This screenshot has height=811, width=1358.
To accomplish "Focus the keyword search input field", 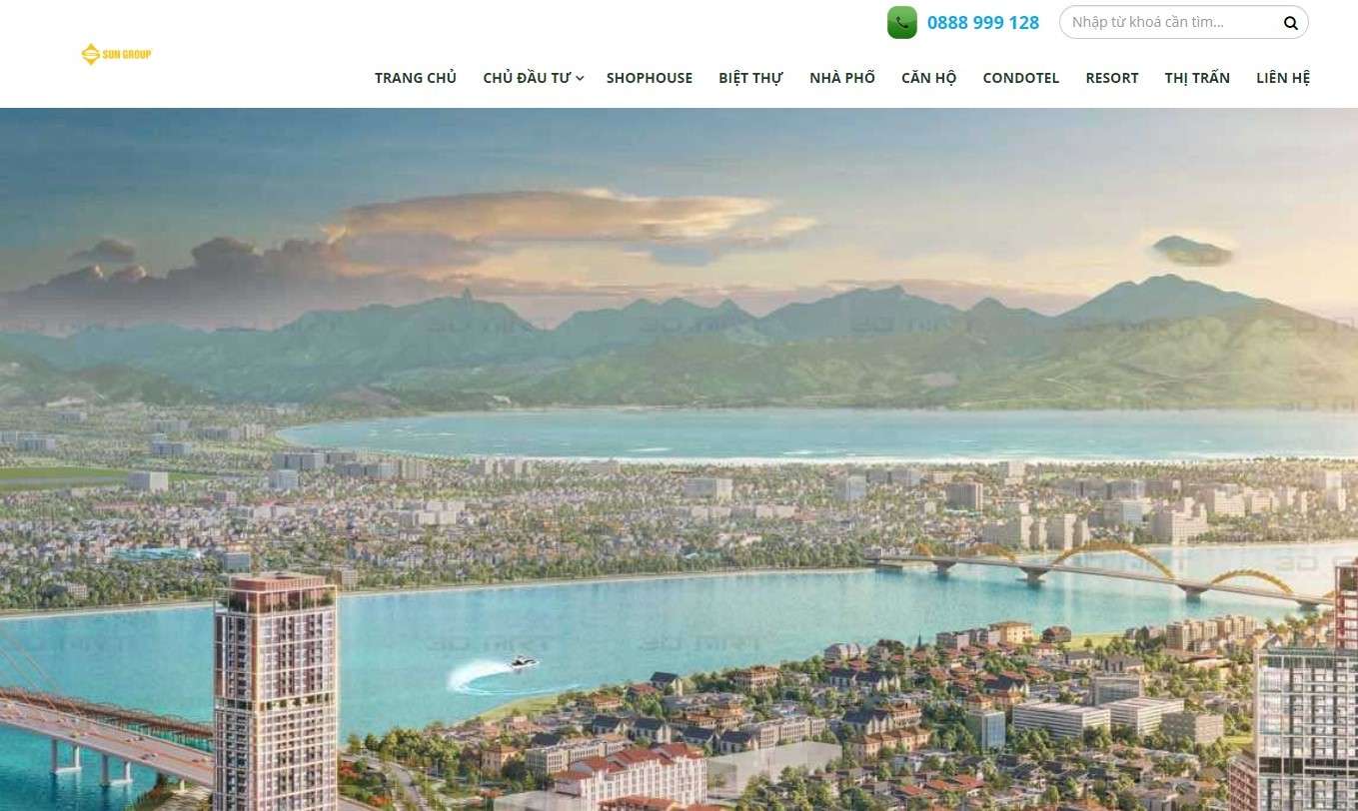I will click(x=1171, y=22).
